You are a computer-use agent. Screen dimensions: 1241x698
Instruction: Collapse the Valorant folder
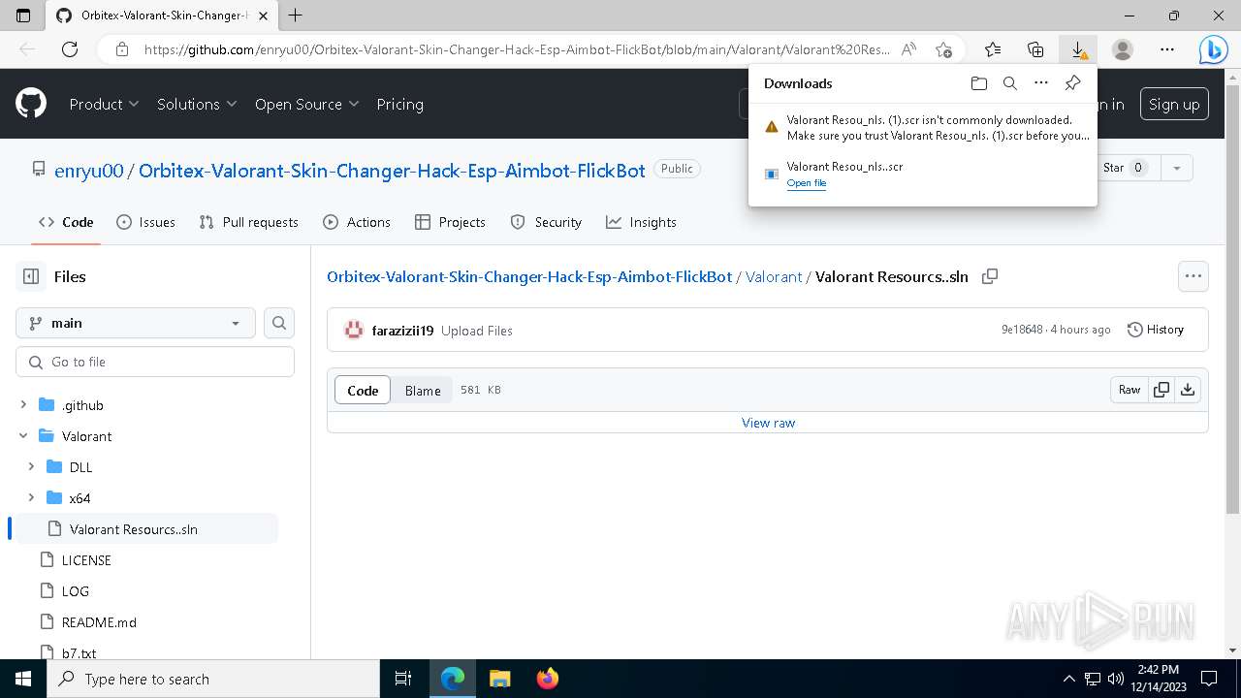coord(23,436)
